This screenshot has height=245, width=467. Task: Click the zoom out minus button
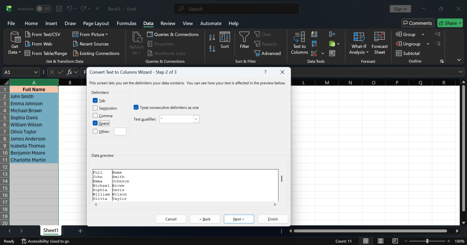coord(406,241)
